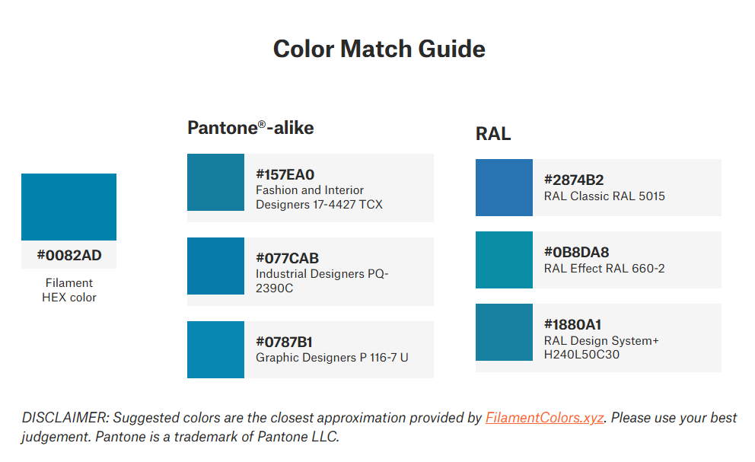Select the RAL 5015 blue swatch
Screen dimensions: 755x462
(x=504, y=188)
